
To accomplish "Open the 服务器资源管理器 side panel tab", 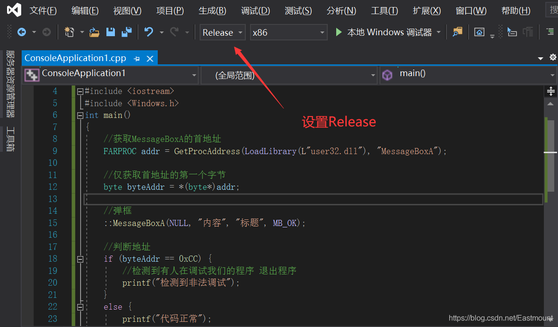I will coord(10,84).
